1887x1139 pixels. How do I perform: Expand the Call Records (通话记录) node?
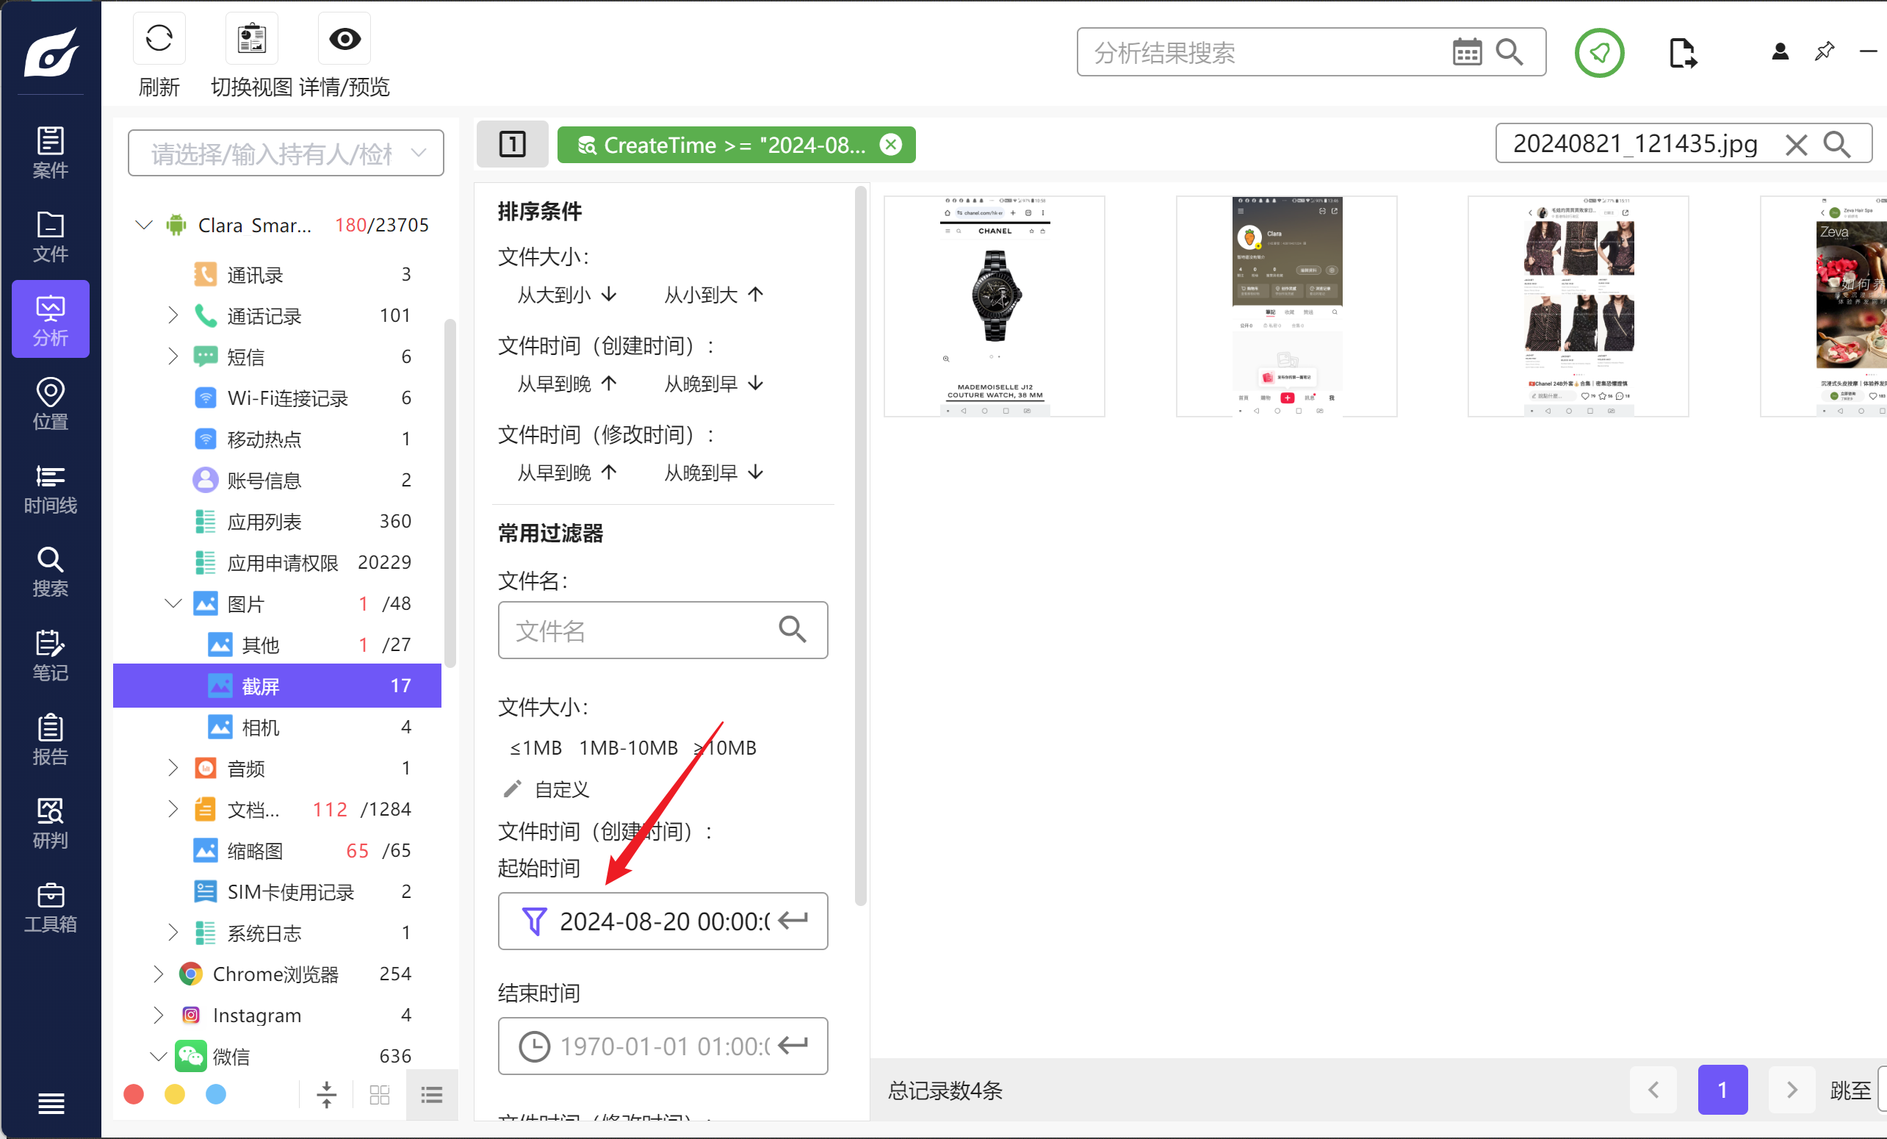click(x=173, y=315)
